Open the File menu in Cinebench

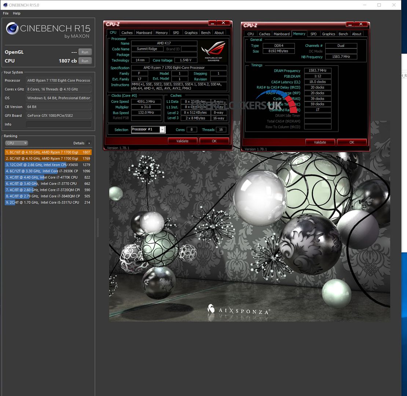click(6, 13)
